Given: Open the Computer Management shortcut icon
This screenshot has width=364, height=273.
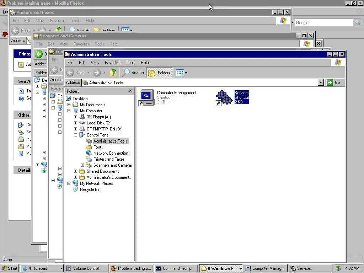Looking at the screenshot, I should 147,98.
